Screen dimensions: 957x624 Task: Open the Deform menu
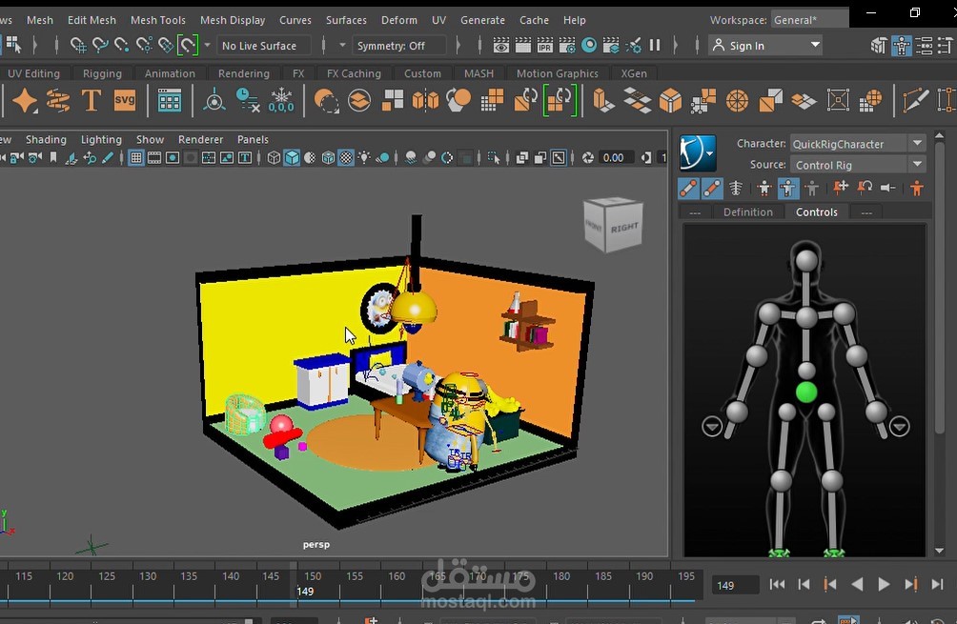399,19
